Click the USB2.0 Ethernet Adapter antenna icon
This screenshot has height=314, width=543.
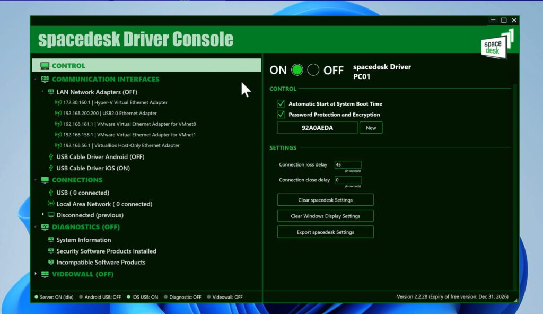[x=58, y=114]
